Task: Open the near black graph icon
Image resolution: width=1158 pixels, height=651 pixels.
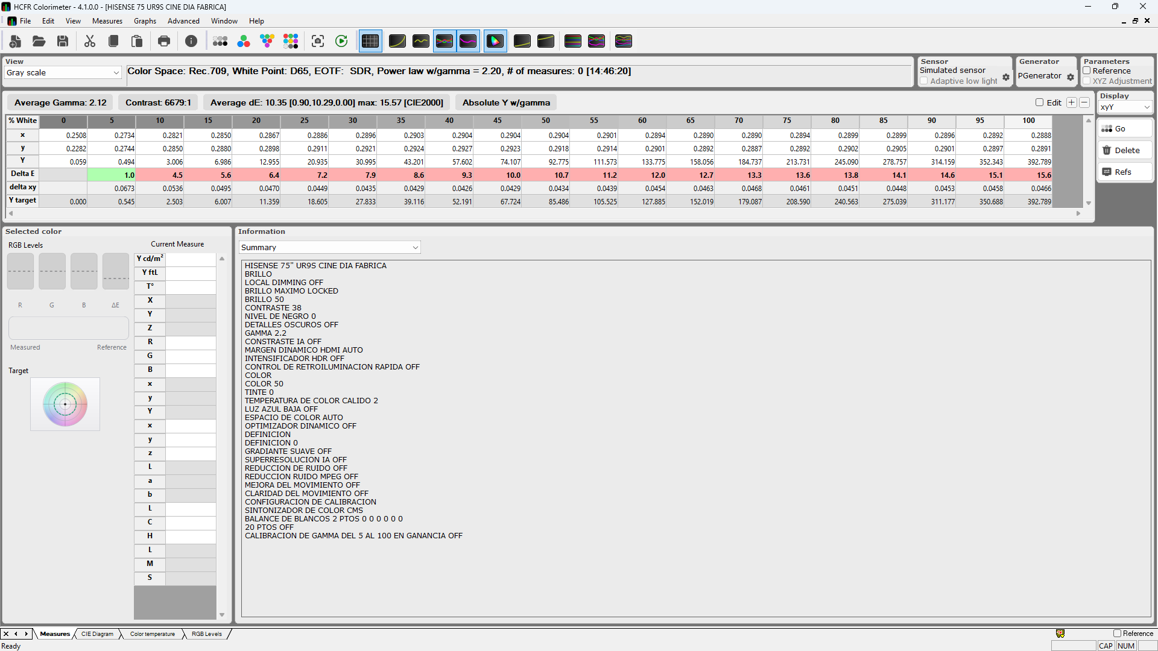Action: point(522,41)
